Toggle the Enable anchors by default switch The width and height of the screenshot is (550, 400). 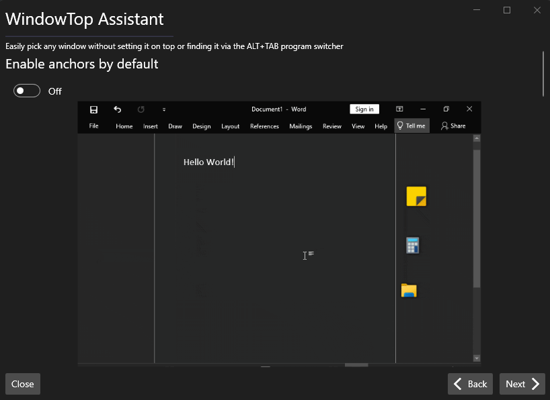pos(27,91)
